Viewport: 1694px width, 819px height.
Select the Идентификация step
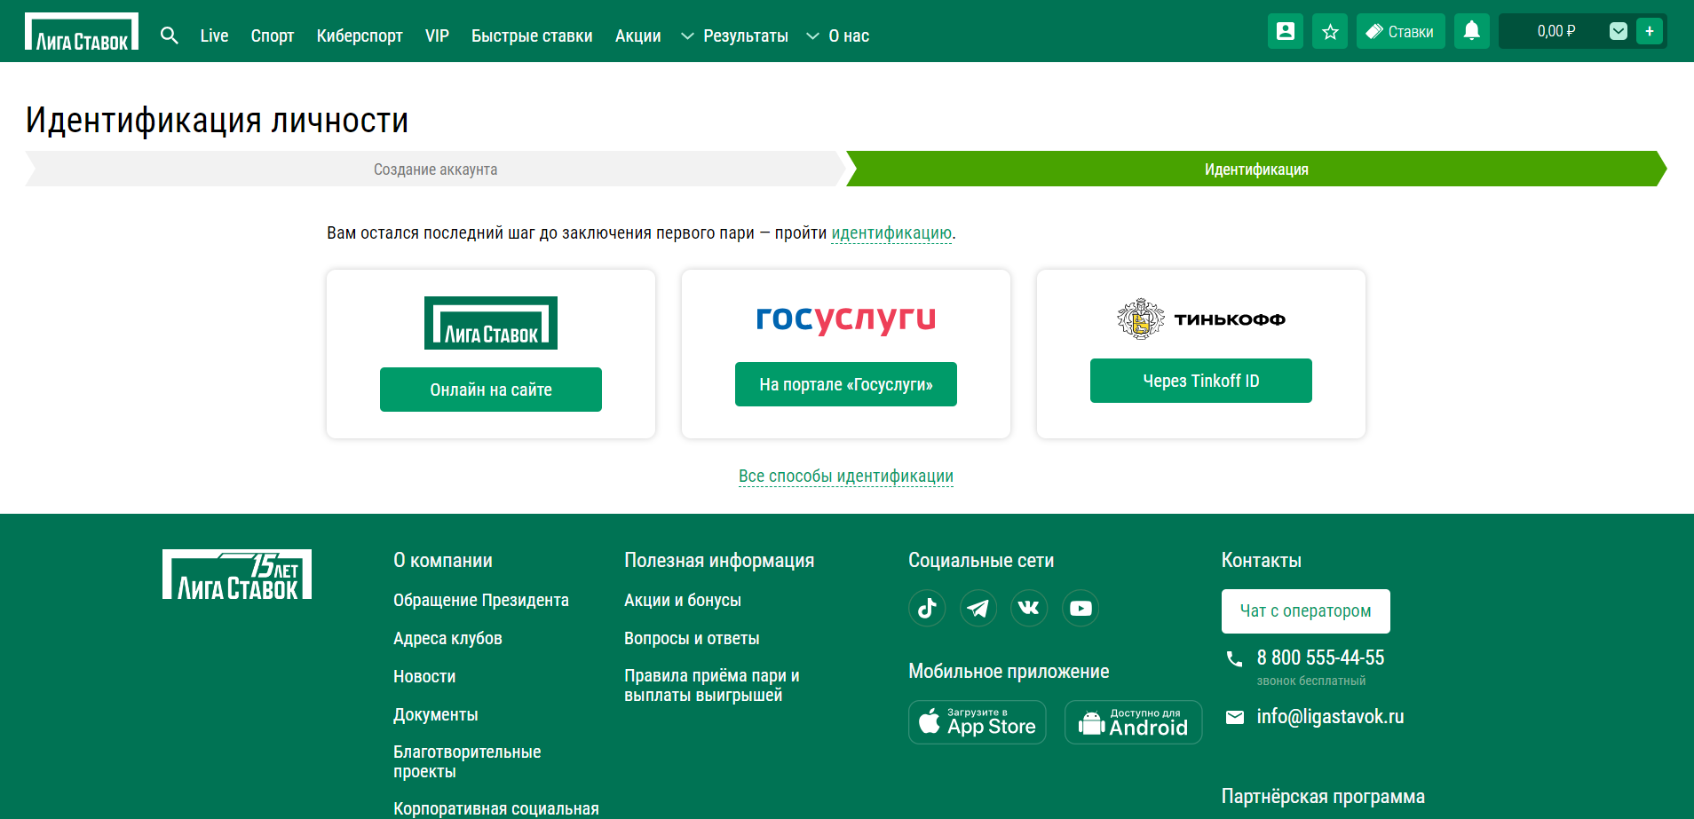point(1256,169)
